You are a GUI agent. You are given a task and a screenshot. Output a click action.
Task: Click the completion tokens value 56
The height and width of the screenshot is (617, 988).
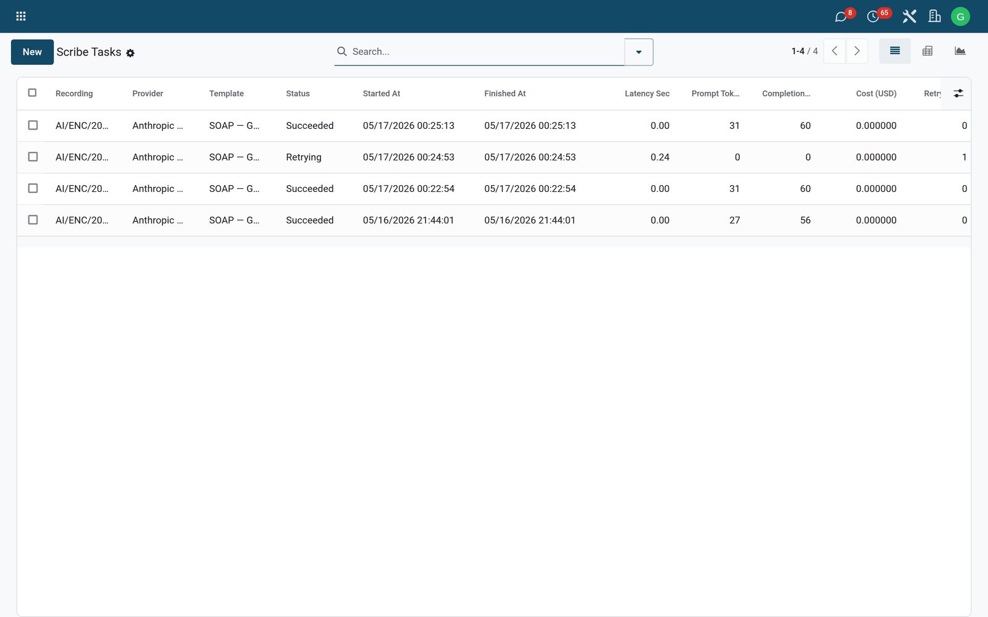805,220
